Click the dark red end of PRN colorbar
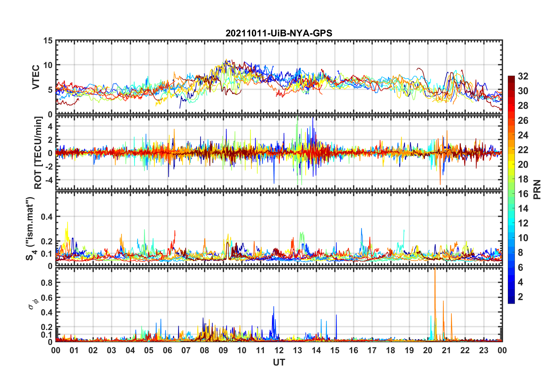 [x=511, y=79]
